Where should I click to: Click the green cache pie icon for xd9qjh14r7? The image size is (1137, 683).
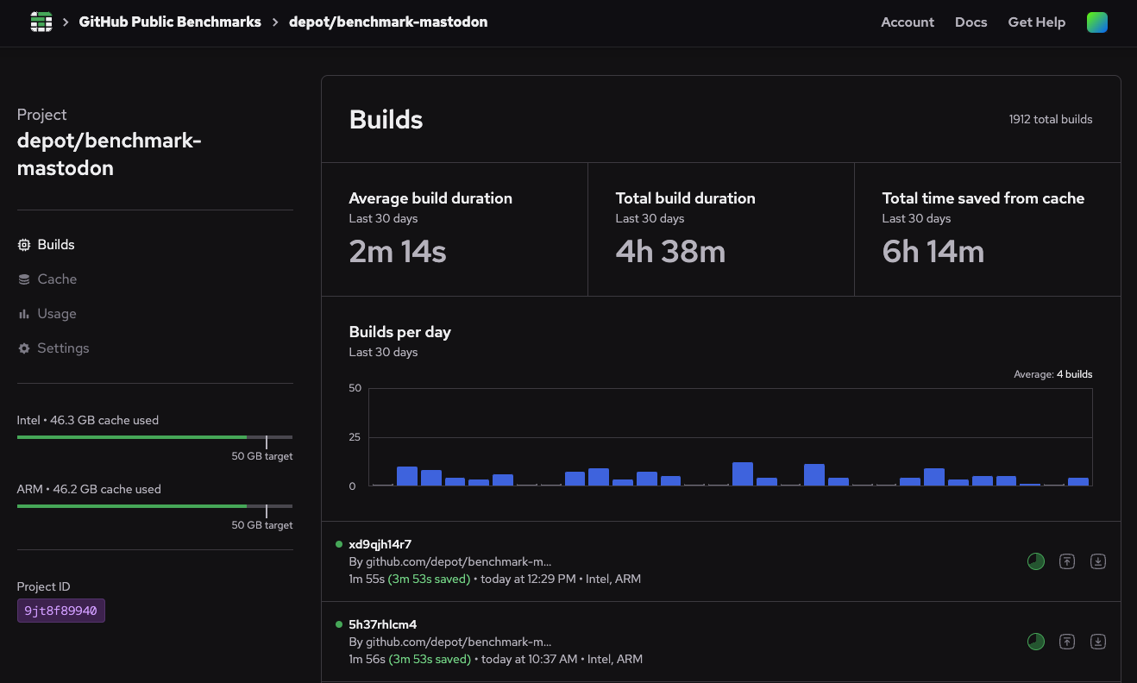point(1035,561)
